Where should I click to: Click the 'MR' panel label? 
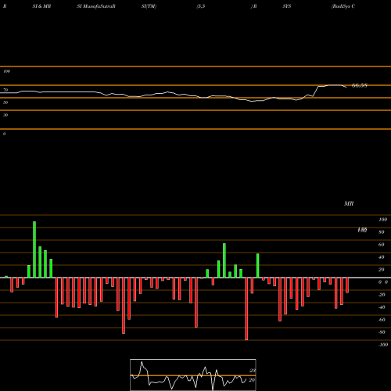(349, 203)
